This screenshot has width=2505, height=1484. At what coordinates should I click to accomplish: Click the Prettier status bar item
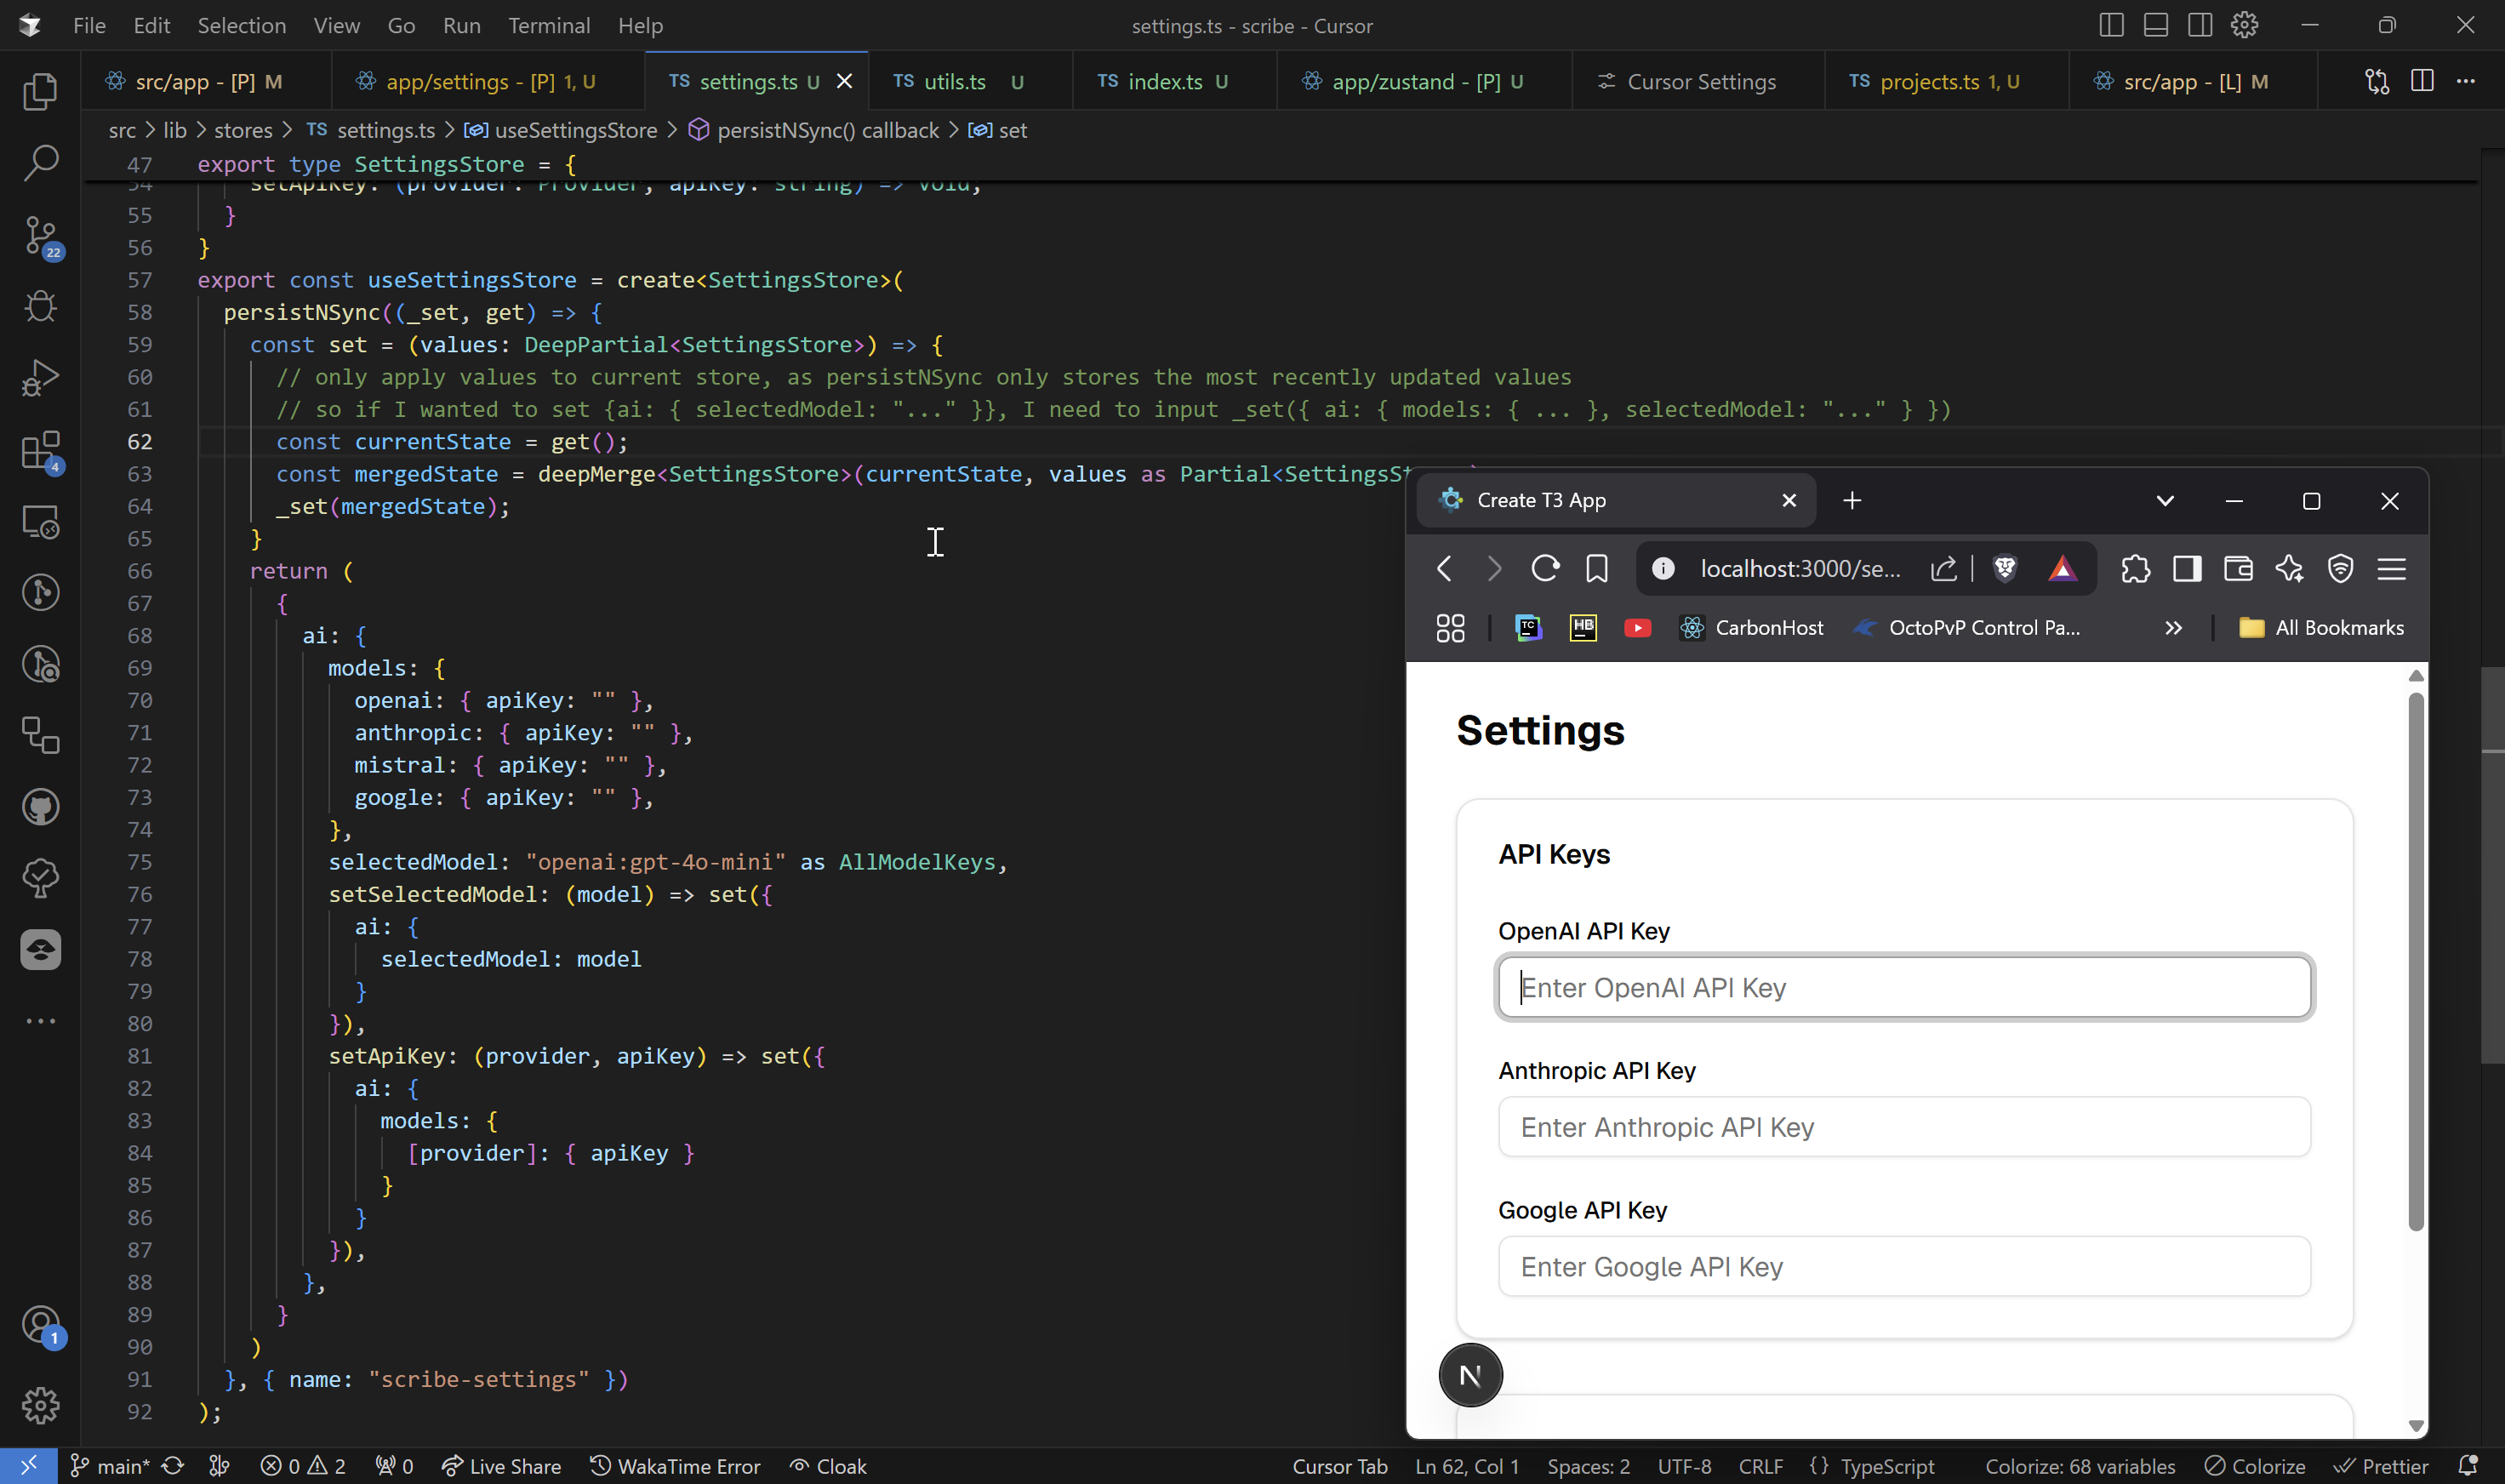[x=2382, y=1466]
